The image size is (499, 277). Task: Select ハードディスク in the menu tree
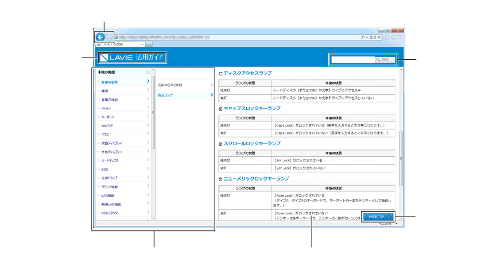[x=110, y=161]
